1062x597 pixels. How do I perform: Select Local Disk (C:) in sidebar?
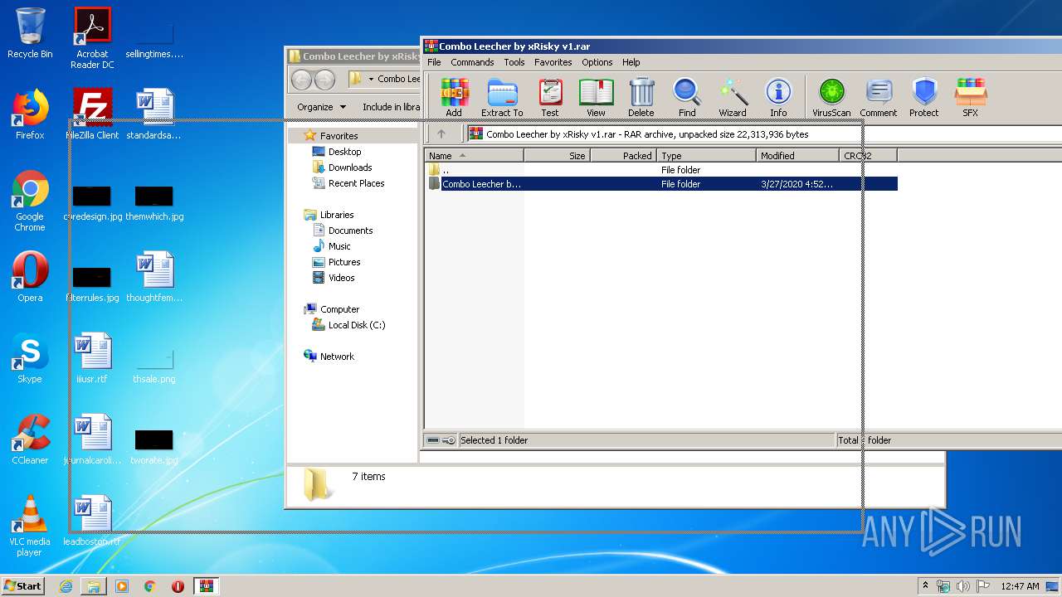coord(356,325)
